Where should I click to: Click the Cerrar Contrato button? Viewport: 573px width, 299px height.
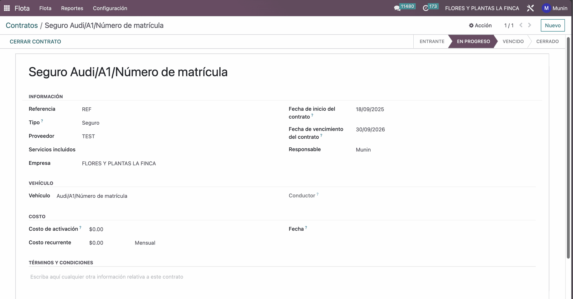(35, 42)
